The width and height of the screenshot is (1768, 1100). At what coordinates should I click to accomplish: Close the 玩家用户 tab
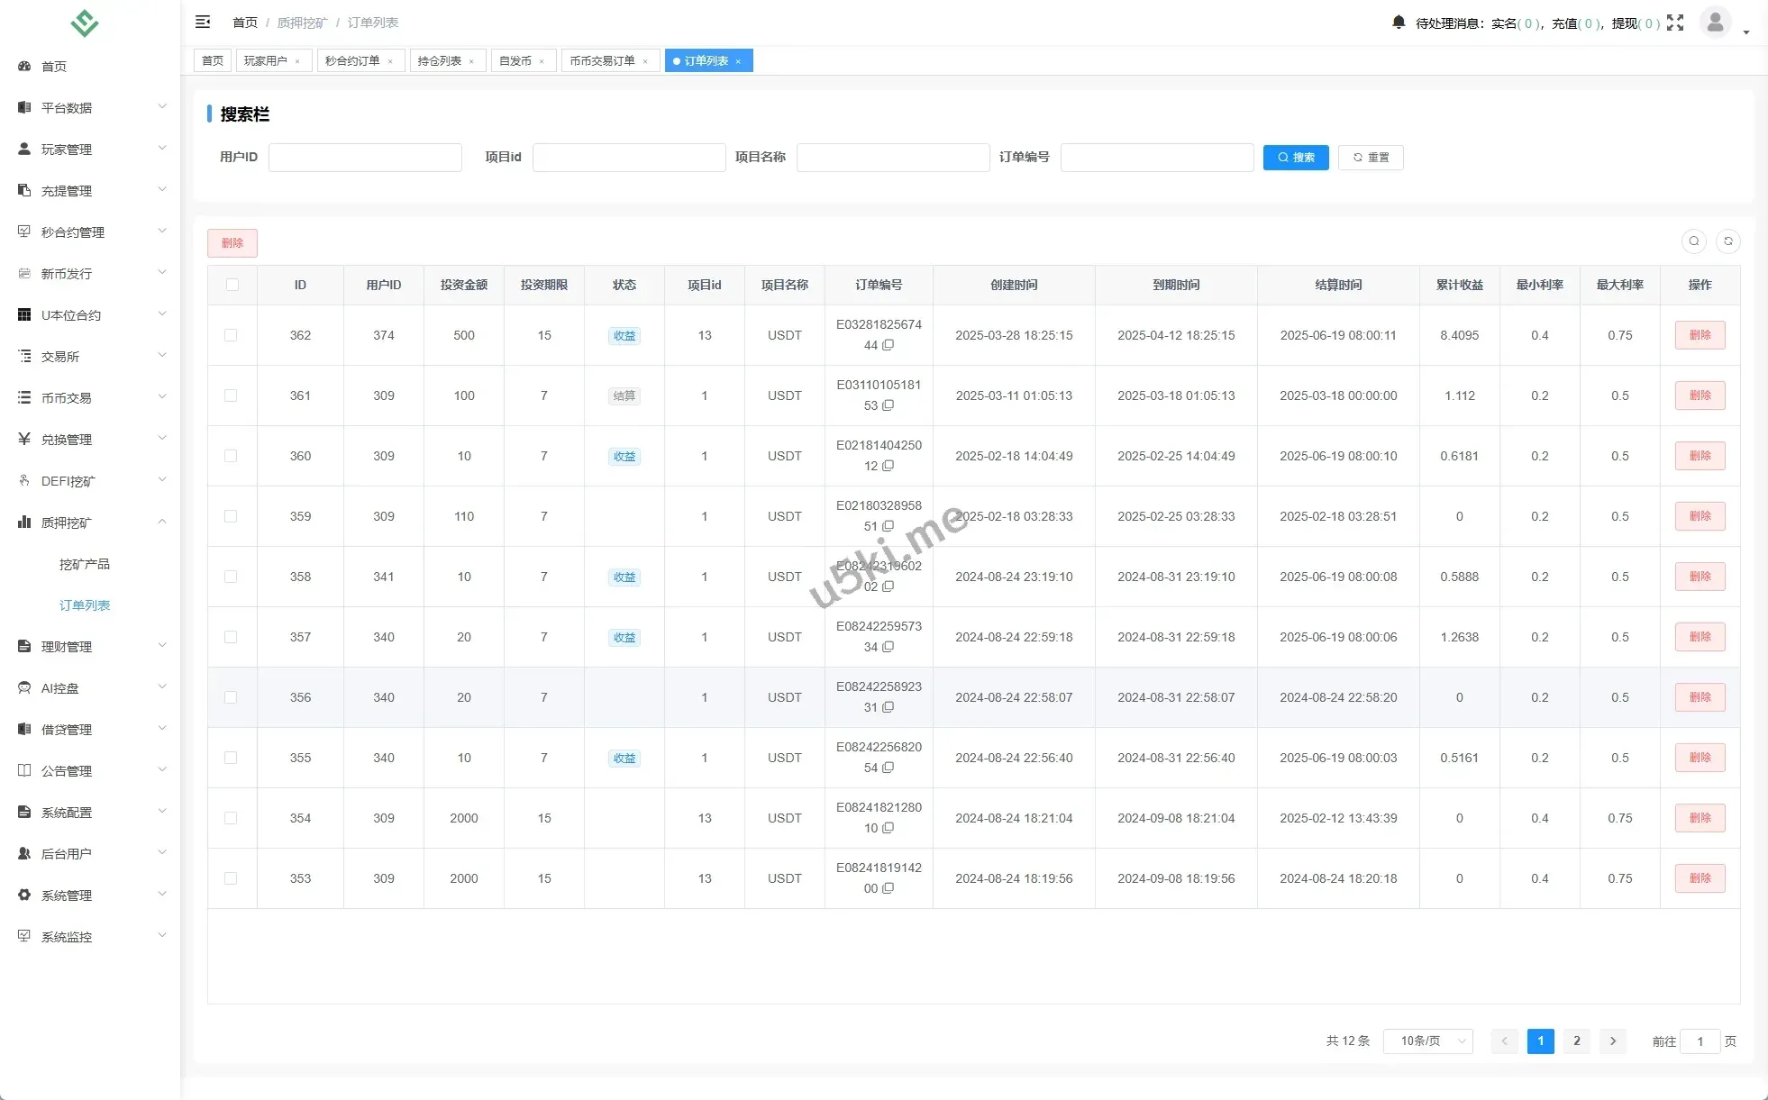pos(297,61)
